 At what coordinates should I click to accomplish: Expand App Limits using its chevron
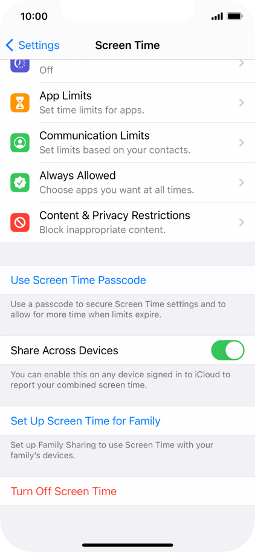(x=241, y=103)
